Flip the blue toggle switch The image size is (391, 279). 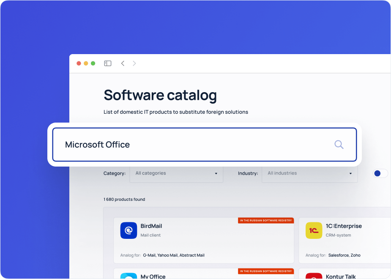point(380,173)
